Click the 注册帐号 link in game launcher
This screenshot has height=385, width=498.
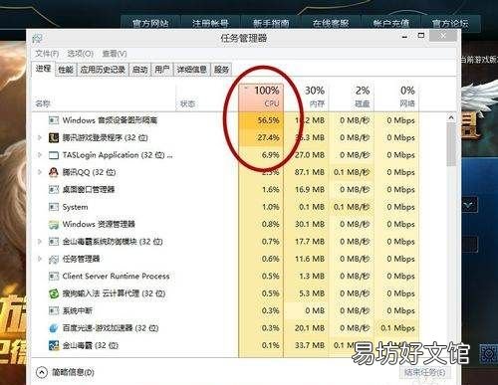point(210,23)
